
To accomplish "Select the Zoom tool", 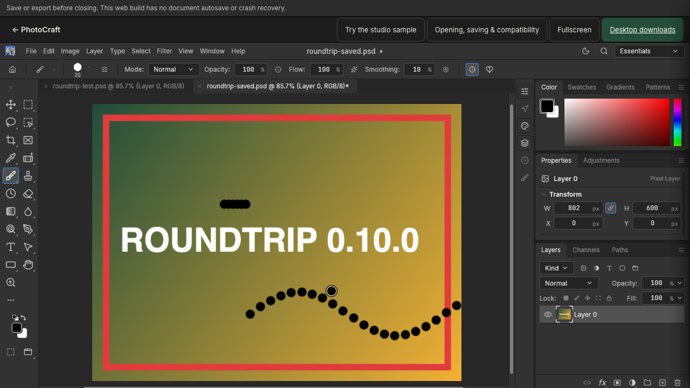I will click(11, 283).
